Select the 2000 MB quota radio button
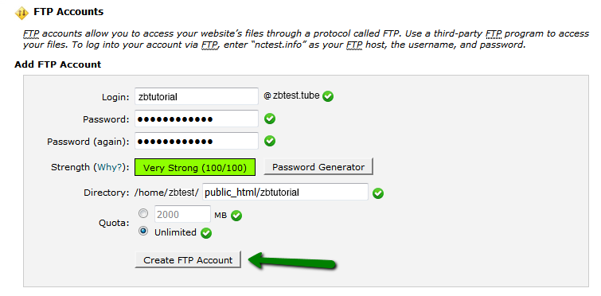 pos(143,213)
